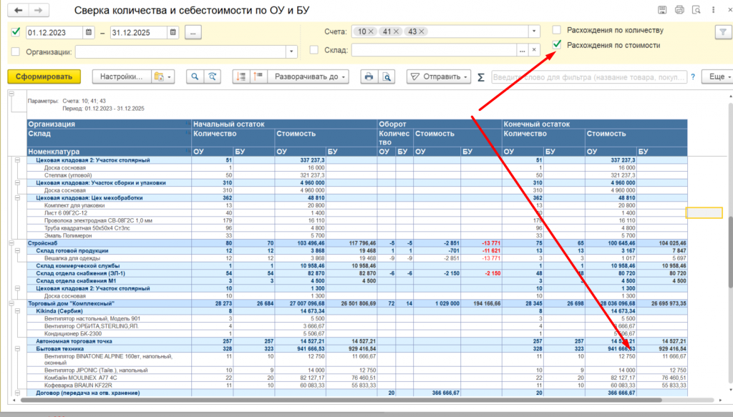This screenshot has width=733, height=417.
Task: Open the Отправить menu
Action: coord(438,77)
